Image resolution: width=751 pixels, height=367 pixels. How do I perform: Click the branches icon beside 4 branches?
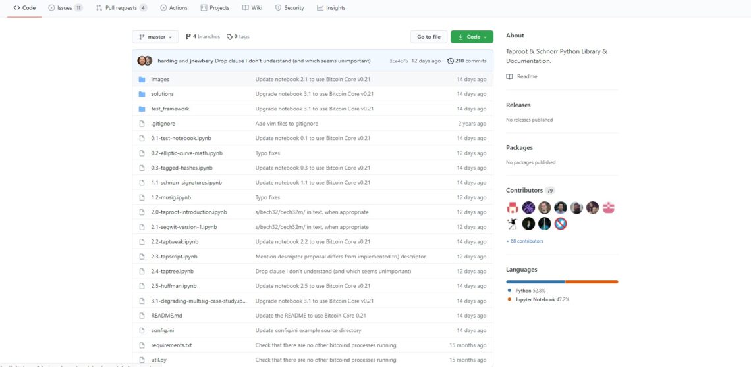point(188,37)
